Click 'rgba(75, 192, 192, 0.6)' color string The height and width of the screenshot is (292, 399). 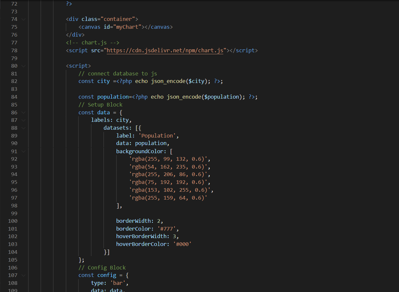pyautogui.click(x=168, y=182)
